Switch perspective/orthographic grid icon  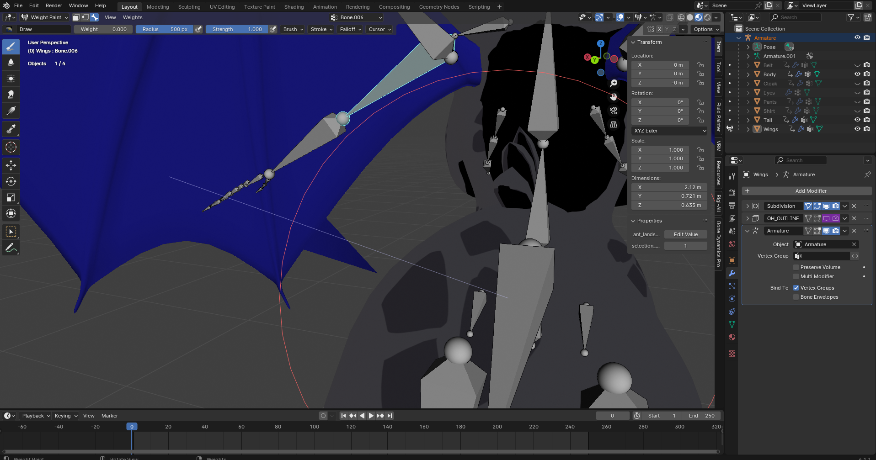pos(614,124)
